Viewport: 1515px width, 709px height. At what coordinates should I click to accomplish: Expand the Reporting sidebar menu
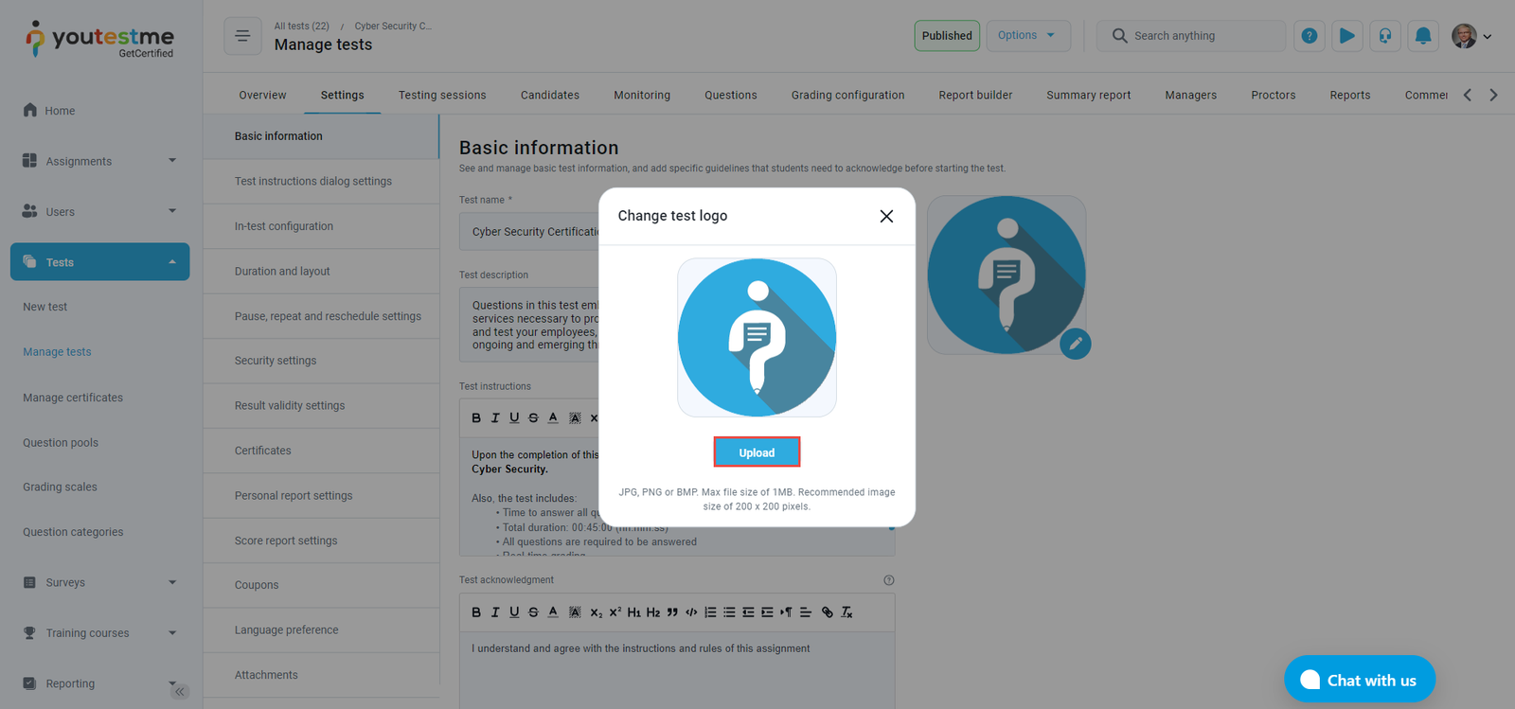point(99,683)
